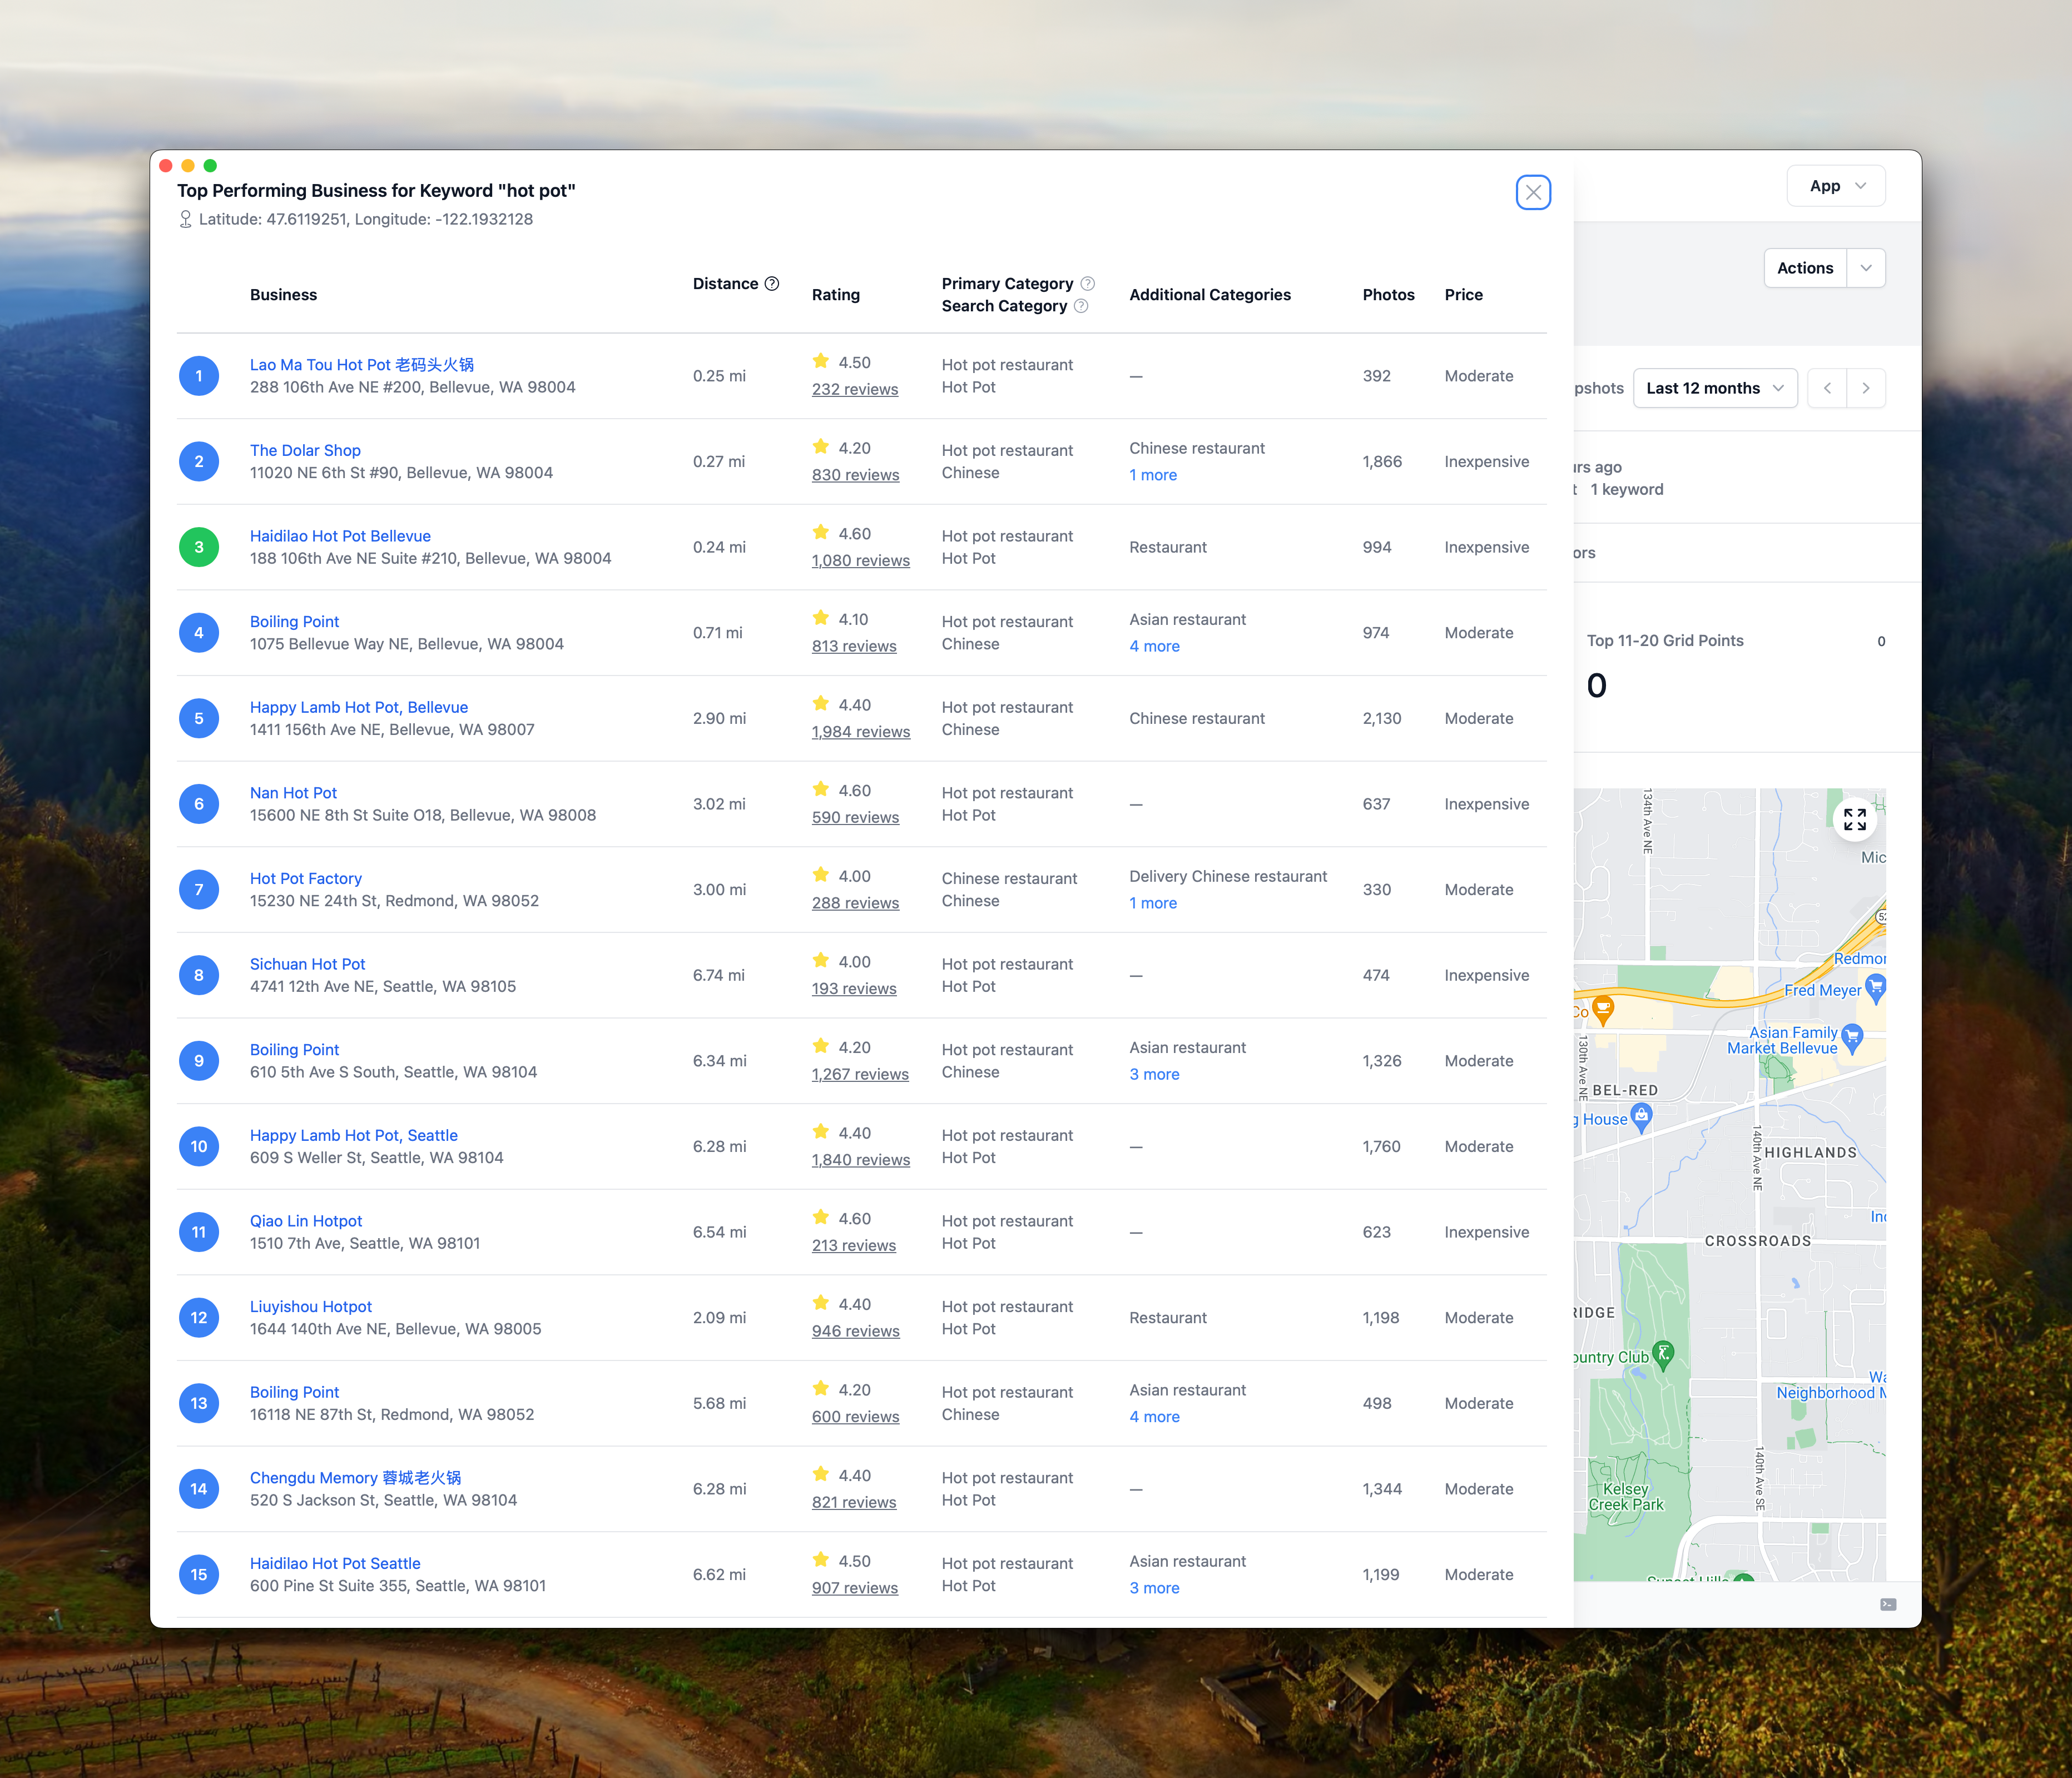View 830 reviews for The Dolar Shop

click(855, 475)
